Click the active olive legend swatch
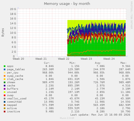 5,108
